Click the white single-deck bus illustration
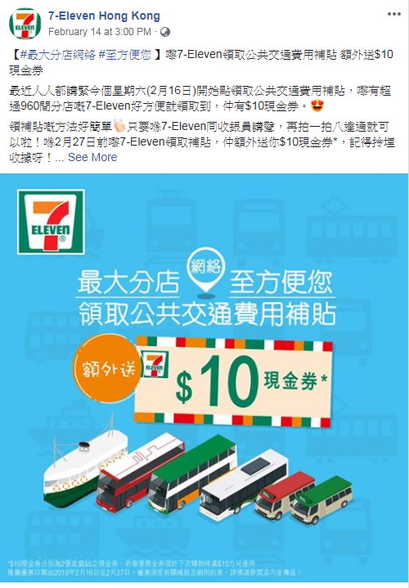Viewport: 409px width, 588px height. pos(243,484)
